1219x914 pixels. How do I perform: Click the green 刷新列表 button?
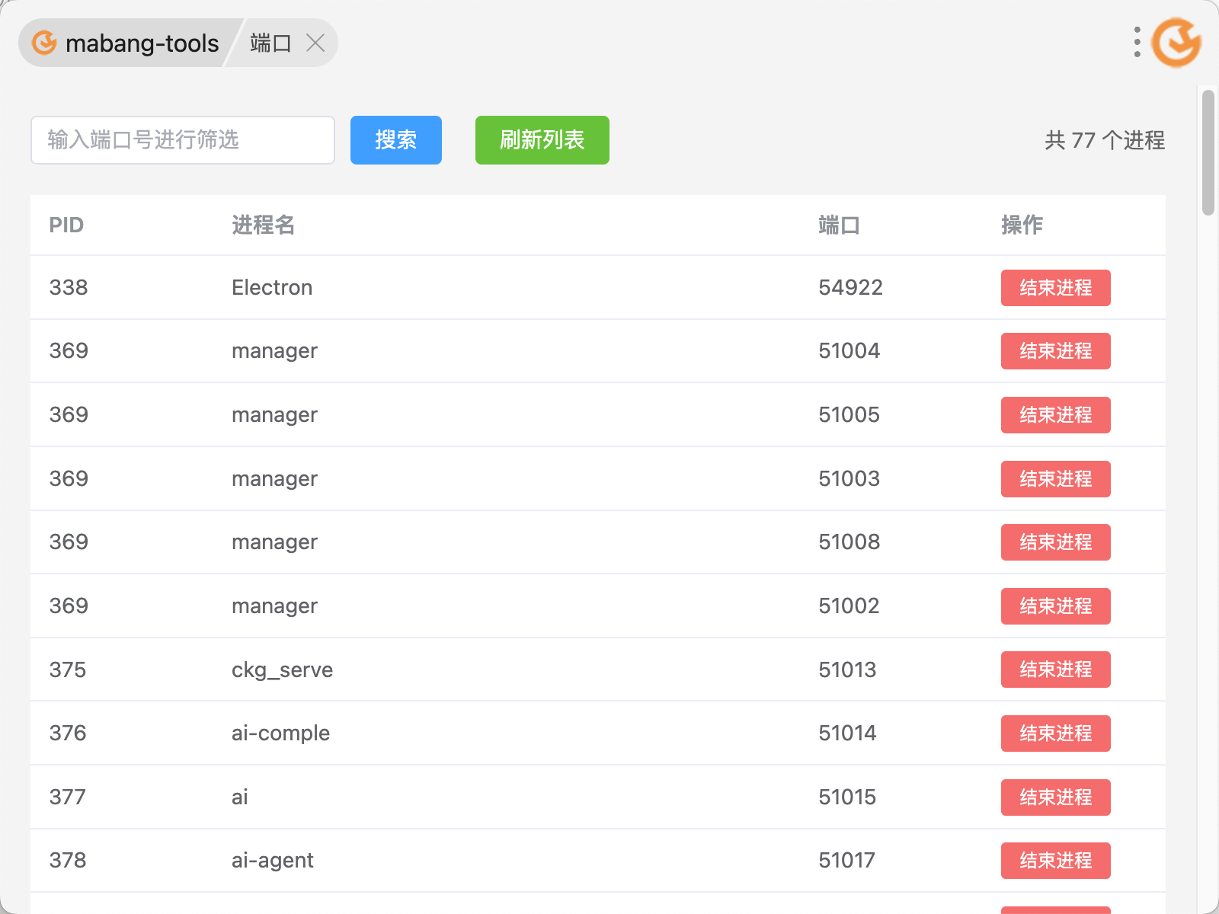pyautogui.click(x=542, y=140)
